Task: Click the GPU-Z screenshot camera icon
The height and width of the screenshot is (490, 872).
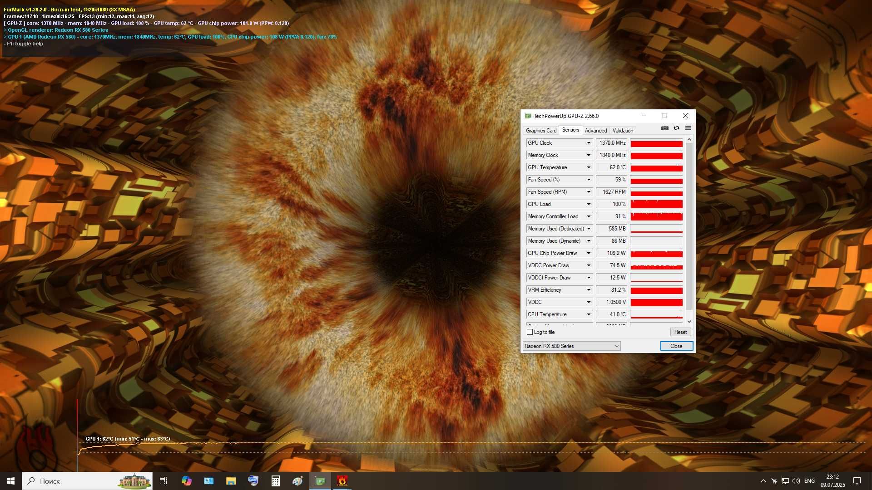Action: point(665,128)
